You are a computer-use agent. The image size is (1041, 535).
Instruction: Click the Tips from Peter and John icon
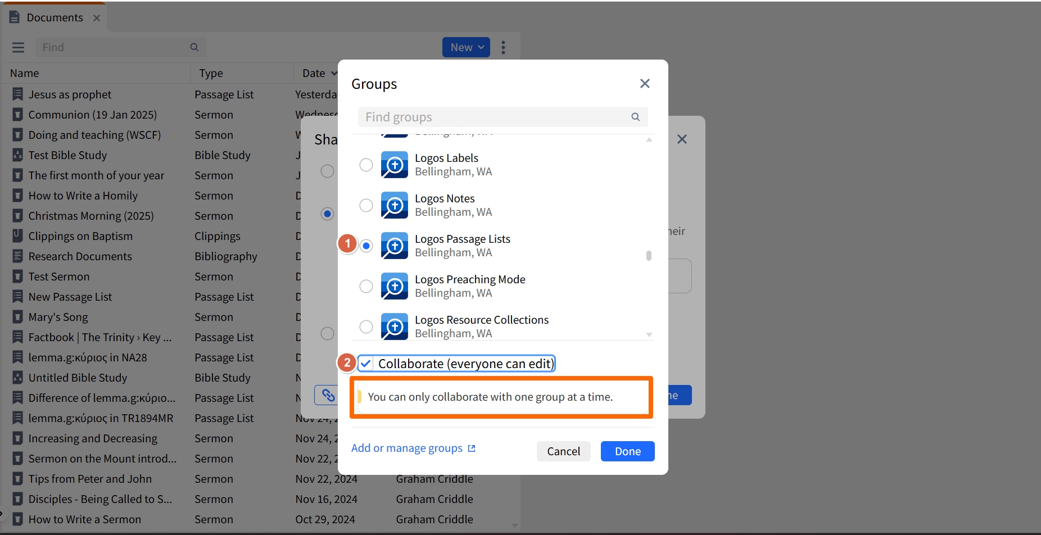click(x=17, y=479)
